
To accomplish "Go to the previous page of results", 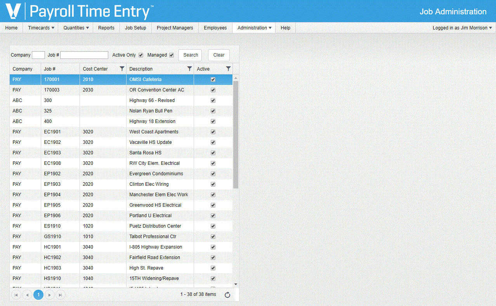I will 27,295.
